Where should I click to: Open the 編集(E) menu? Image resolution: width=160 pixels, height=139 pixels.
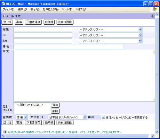tap(22, 9)
